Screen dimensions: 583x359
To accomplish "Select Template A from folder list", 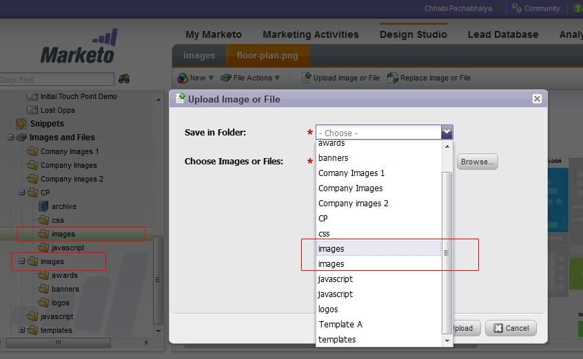I will tap(340, 325).
